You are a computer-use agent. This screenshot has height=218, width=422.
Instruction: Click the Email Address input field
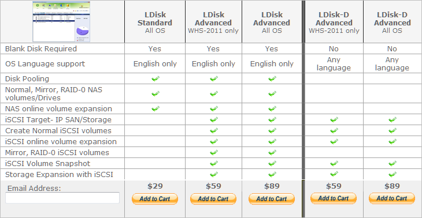pos(62,198)
